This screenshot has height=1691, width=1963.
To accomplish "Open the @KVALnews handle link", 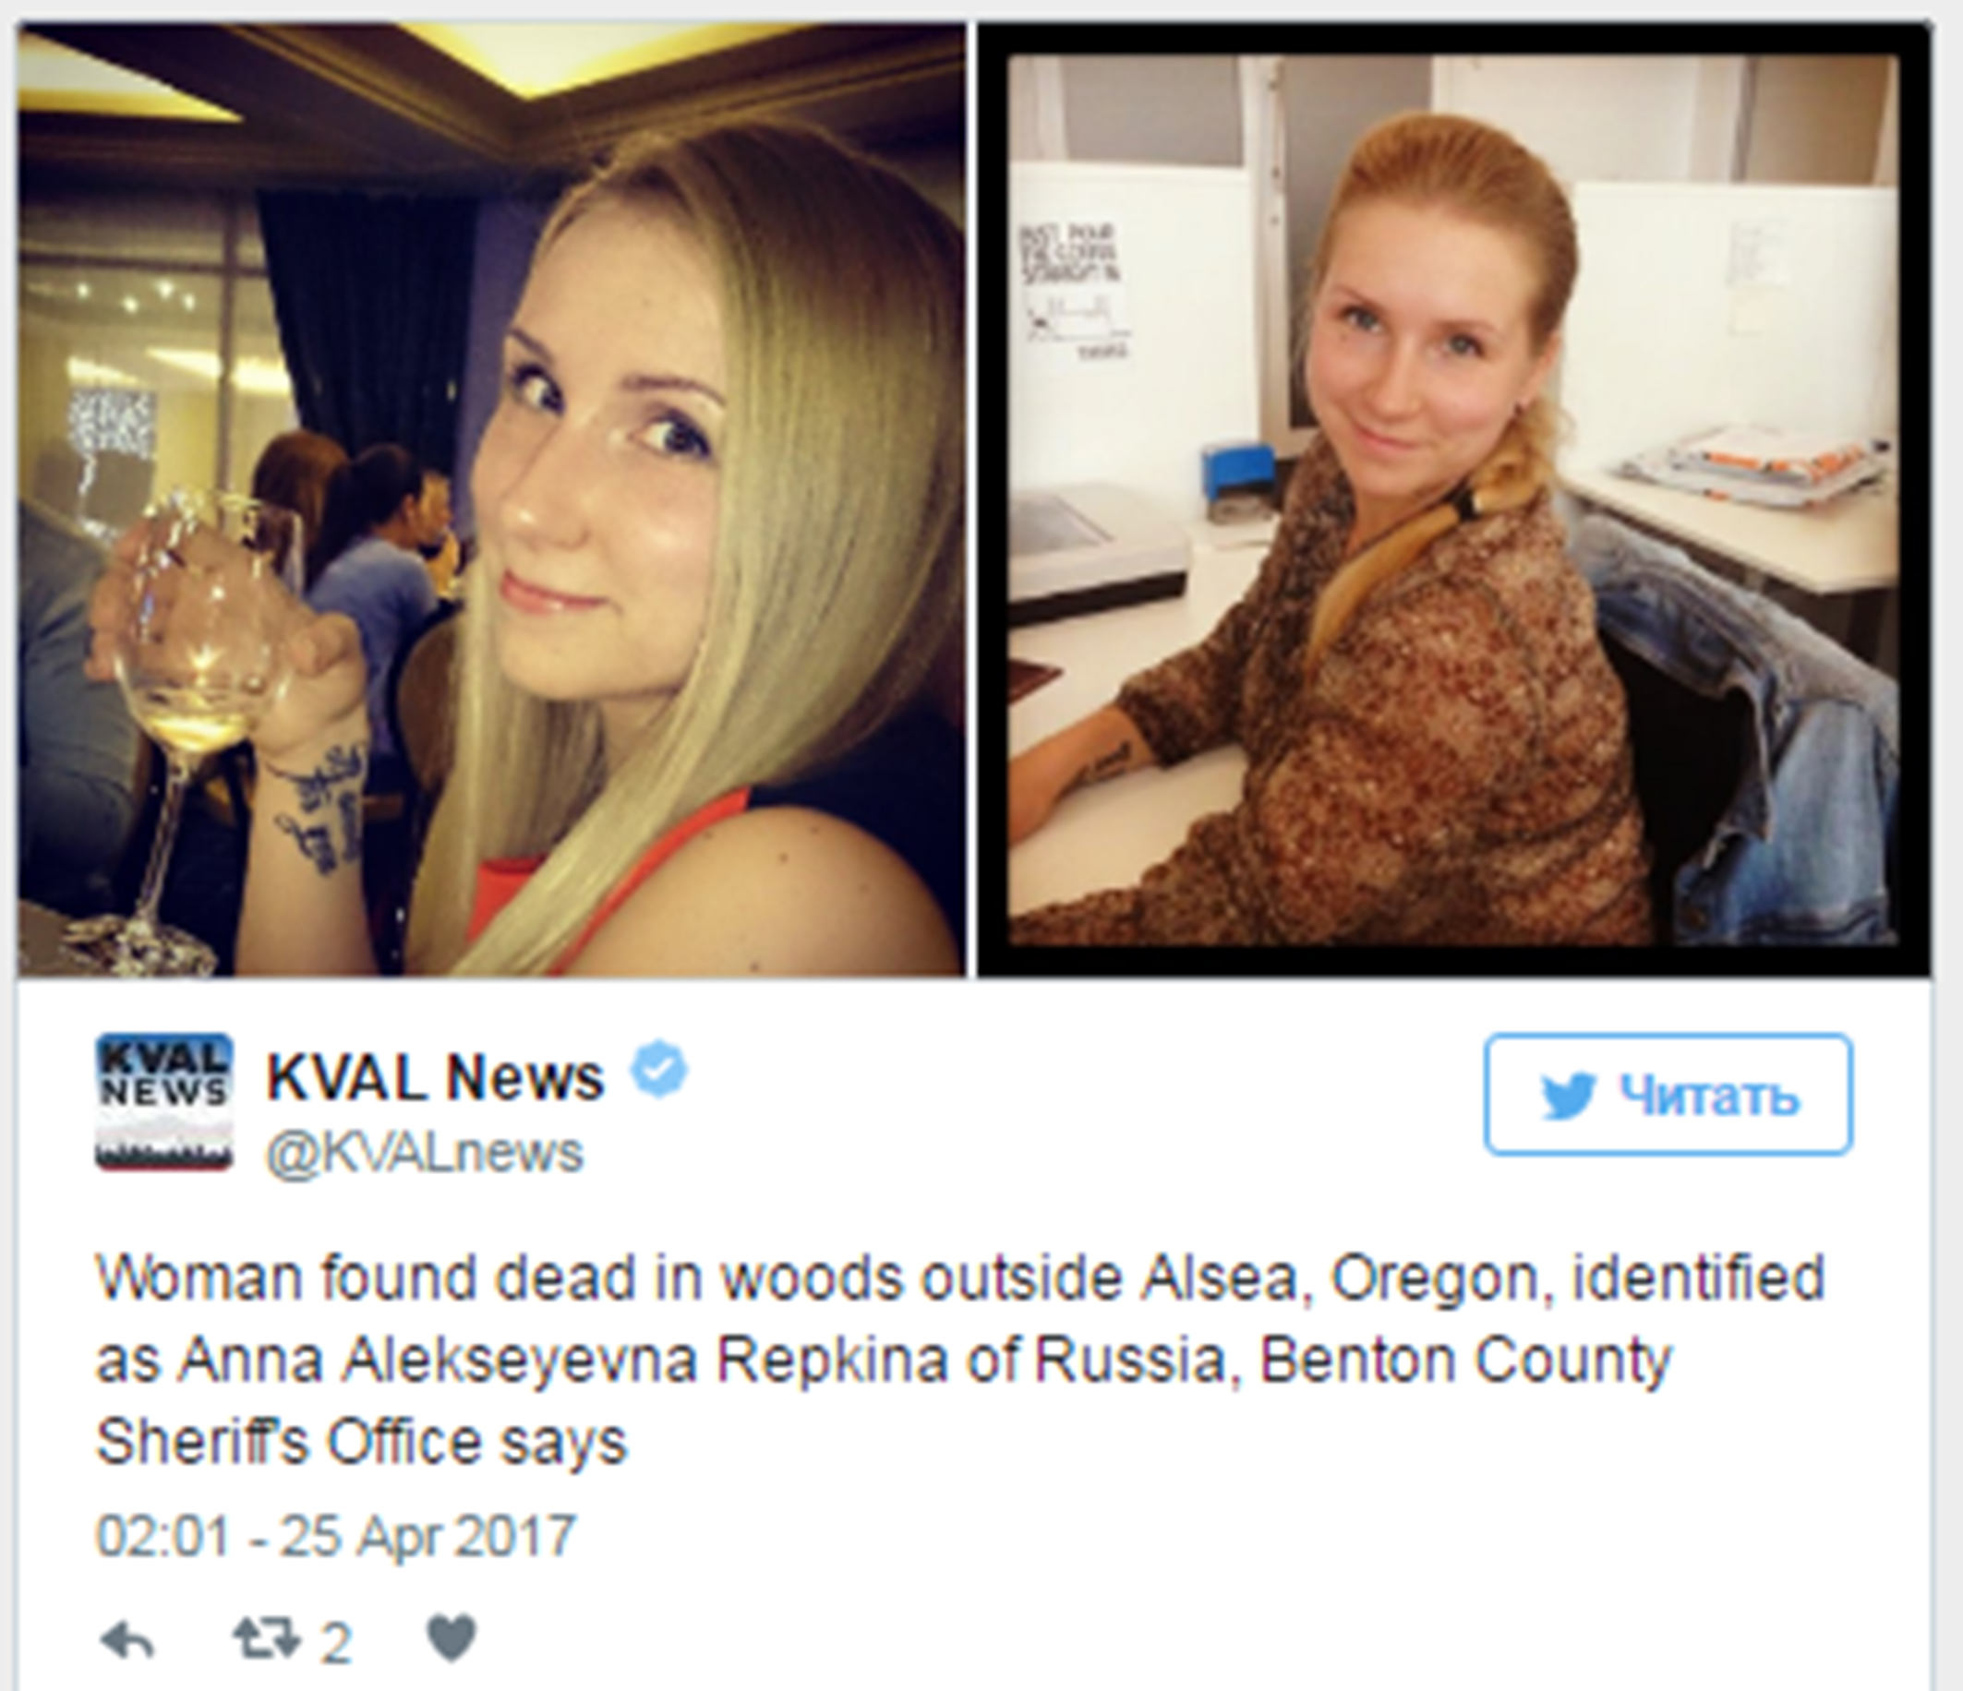I will click(425, 1153).
